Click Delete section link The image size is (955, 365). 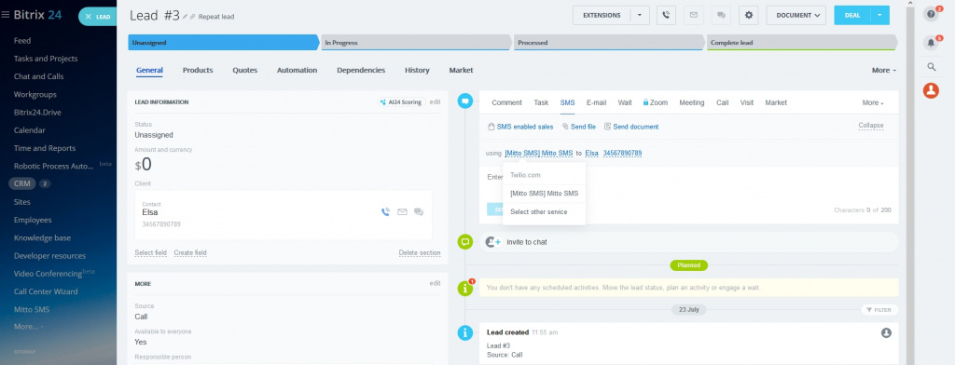coord(420,252)
